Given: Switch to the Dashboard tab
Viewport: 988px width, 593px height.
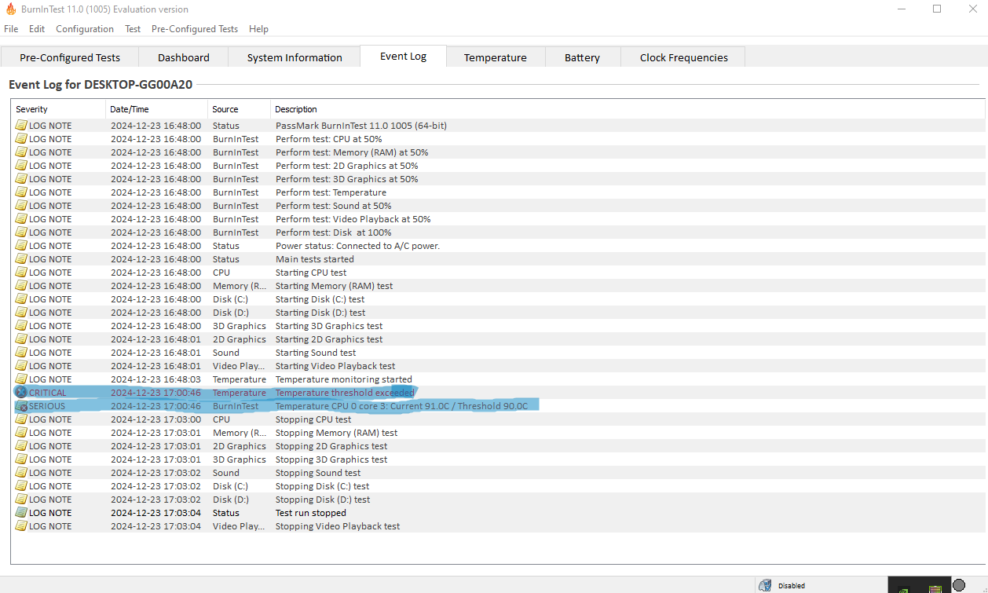Looking at the screenshot, I should coord(184,57).
